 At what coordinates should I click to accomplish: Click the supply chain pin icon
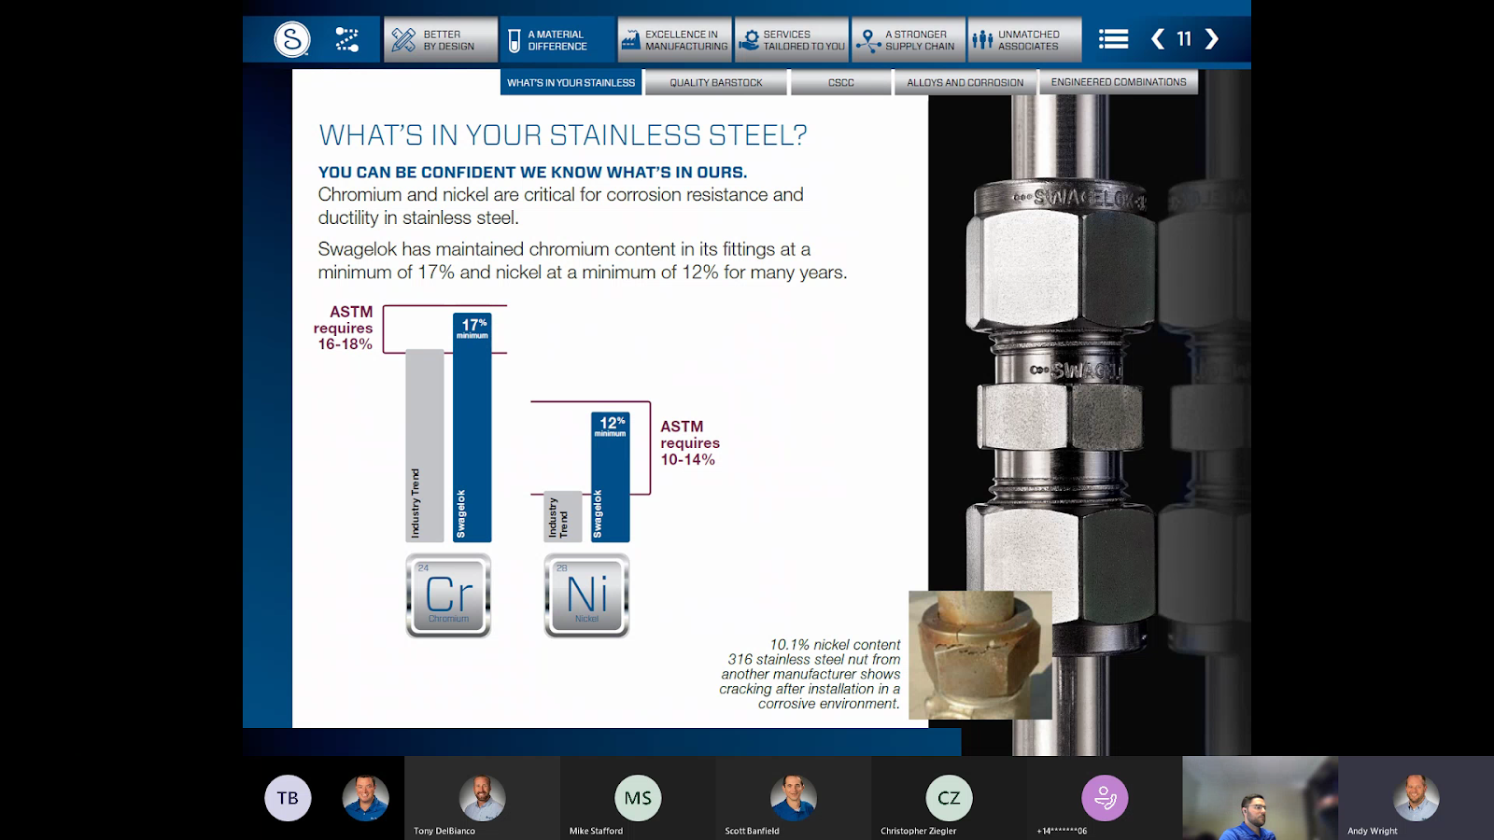click(867, 40)
